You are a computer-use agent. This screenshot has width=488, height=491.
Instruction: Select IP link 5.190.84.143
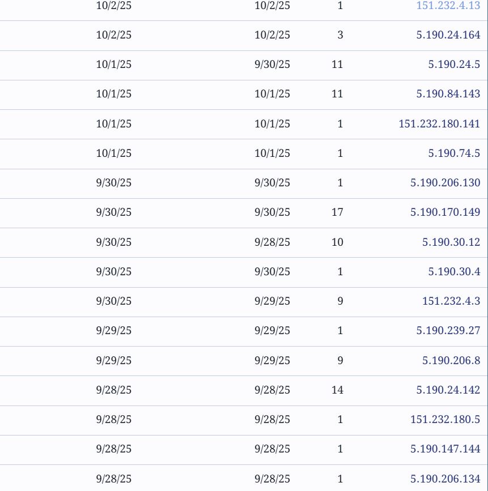click(x=448, y=94)
